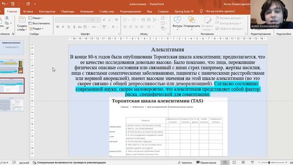Toggle underline Ч formatting
293x165 pixels.
click(69, 27)
